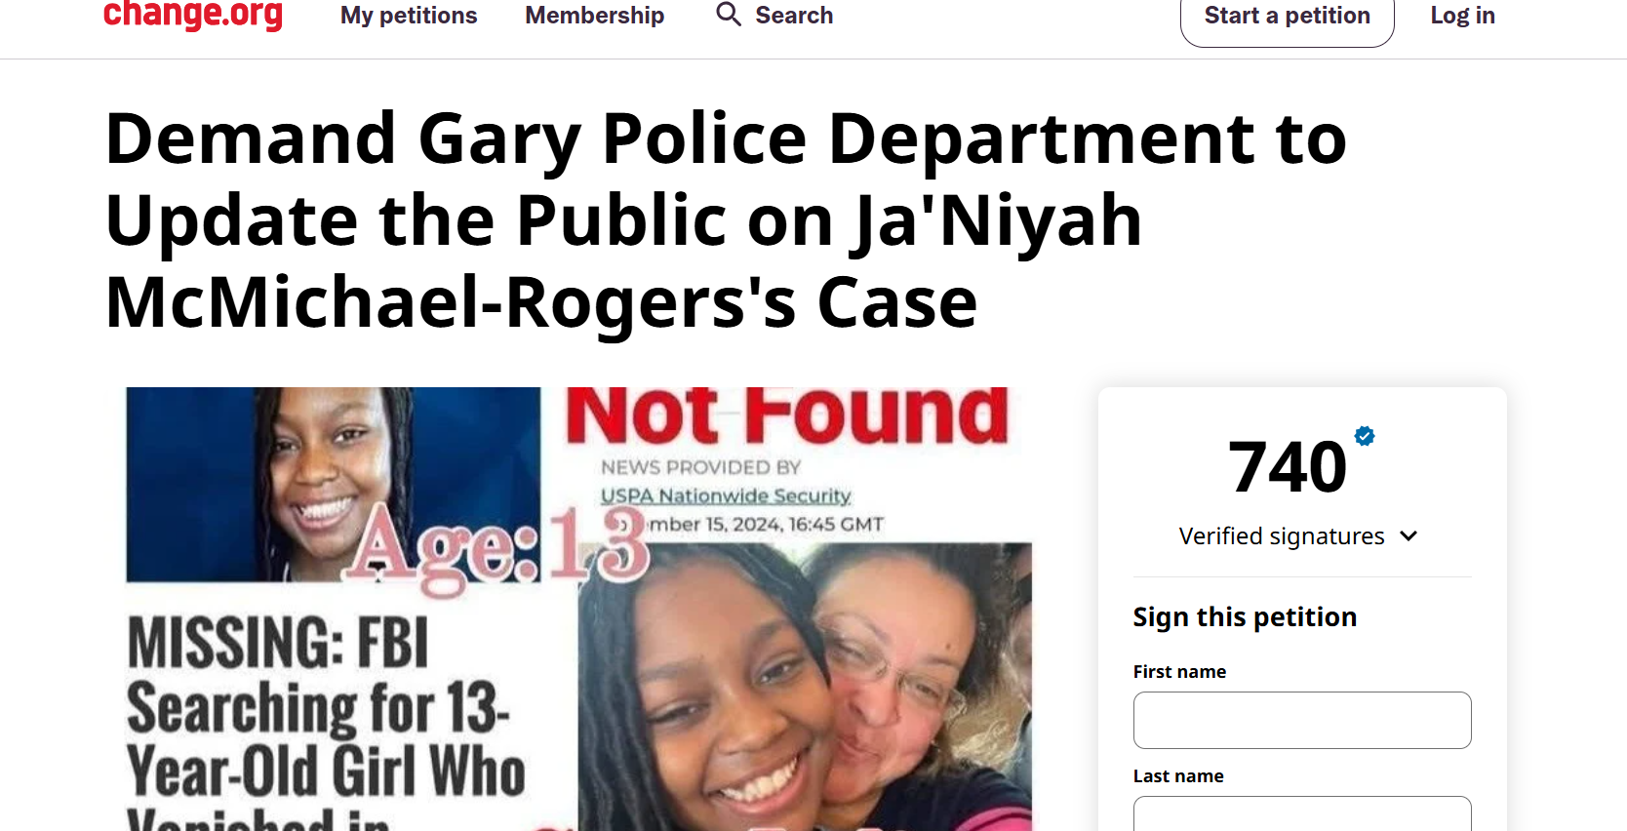Click the blue verified badge icon

[1365, 436]
